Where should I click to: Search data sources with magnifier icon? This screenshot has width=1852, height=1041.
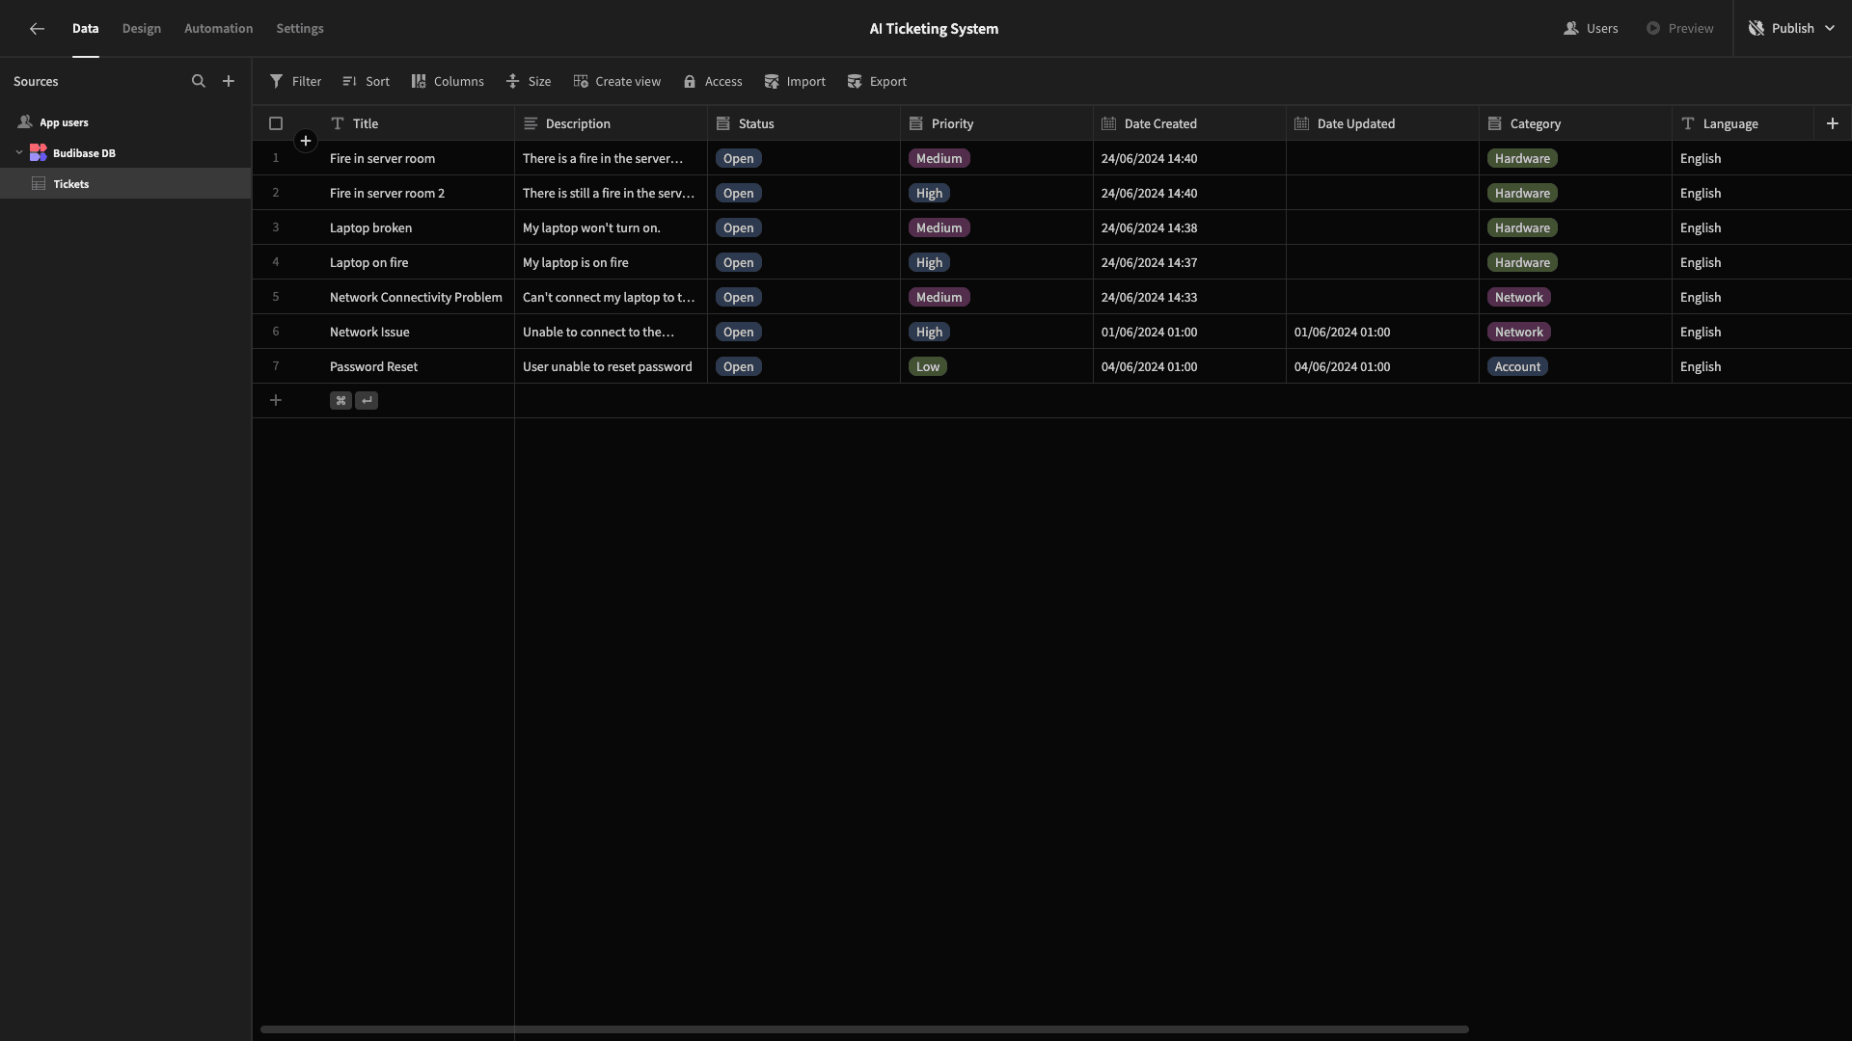click(x=199, y=82)
